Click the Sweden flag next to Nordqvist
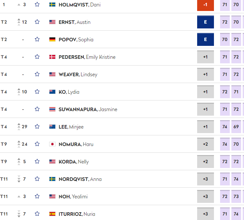 pyautogui.click(x=52, y=179)
